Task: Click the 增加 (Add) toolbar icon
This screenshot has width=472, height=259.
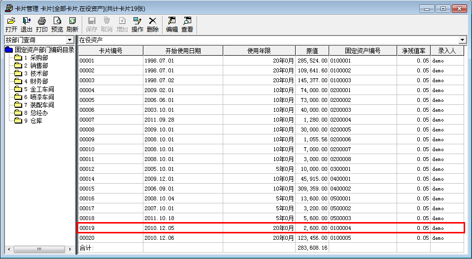Action: coord(122,25)
